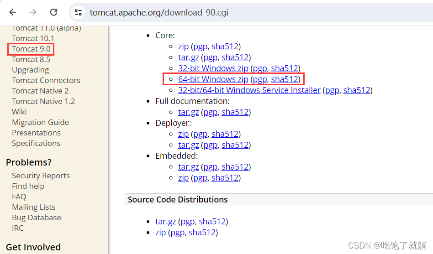Viewport: 433px width, 254px height.
Task: Open sha512 for Embedded zip
Action: point(225,177)
